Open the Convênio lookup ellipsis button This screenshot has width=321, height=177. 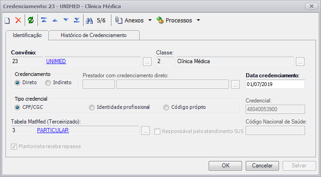tap(147, 62)
